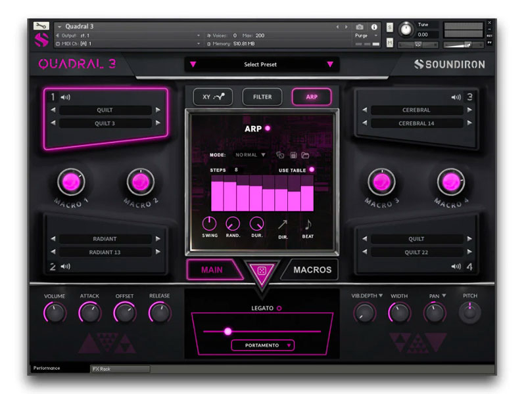
Task: Click the BEAT note icon
Action: pyautogui.click(x=308, y=225)
